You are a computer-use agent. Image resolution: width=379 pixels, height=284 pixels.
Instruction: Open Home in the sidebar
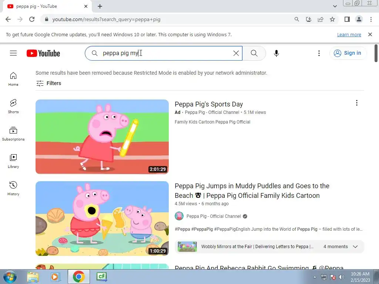(13, 79)
